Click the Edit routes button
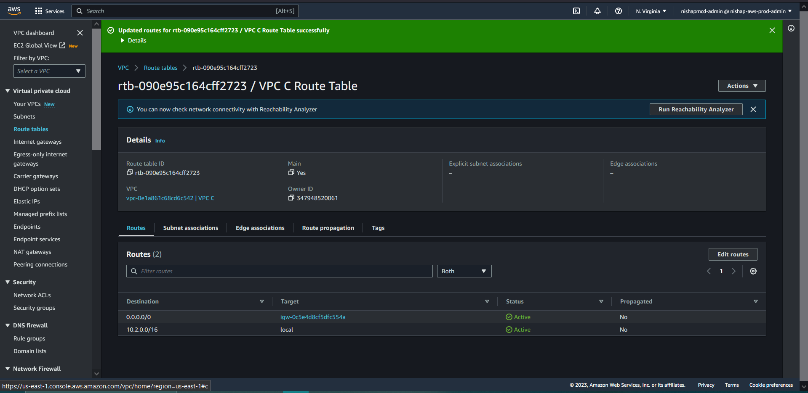 click(x=732, y=254)
